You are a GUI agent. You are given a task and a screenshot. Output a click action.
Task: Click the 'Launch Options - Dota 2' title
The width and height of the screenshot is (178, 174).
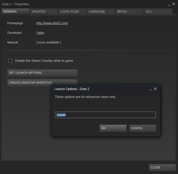pos(72,89)
